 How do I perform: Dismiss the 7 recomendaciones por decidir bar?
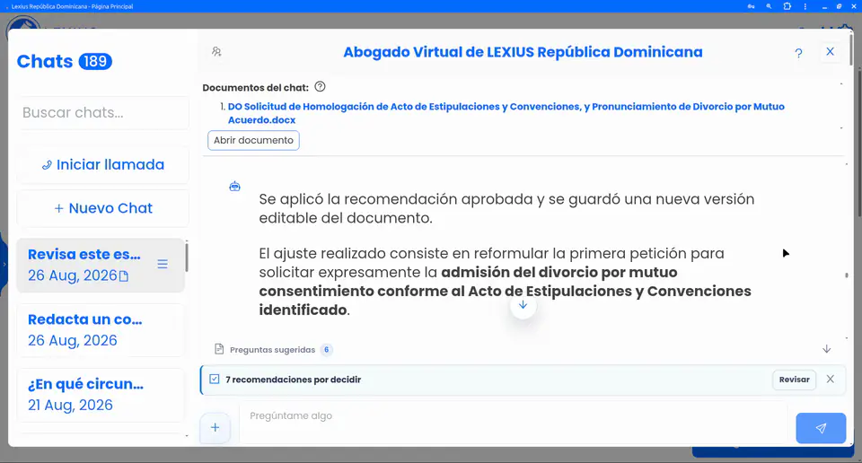tap(830, 379)
